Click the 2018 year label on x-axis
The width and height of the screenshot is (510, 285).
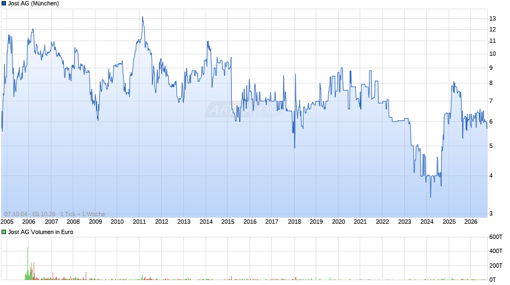point(295,222)
